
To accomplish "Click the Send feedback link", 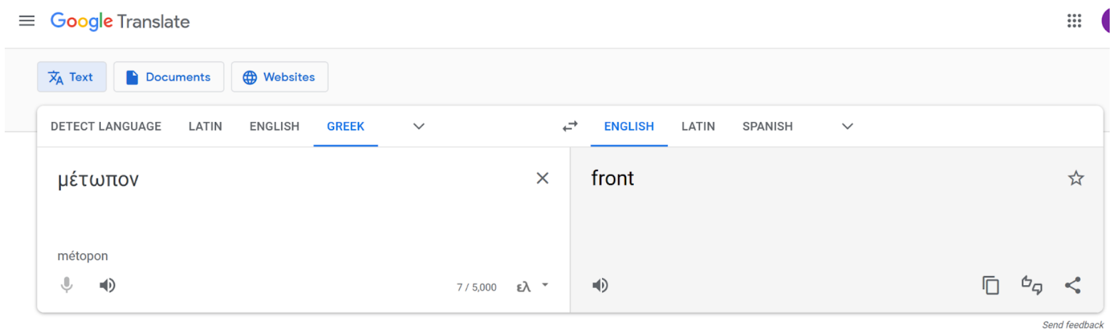I will 1072,325.
